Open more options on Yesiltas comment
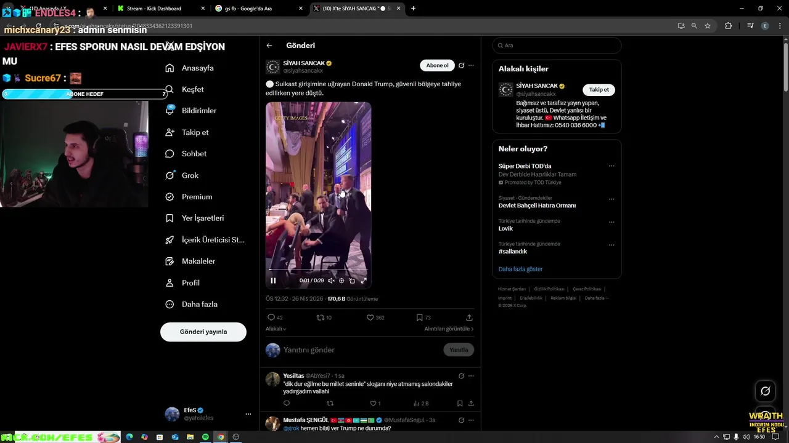The width and height of the screenshot is (789, 443). (x=471, y=376)
